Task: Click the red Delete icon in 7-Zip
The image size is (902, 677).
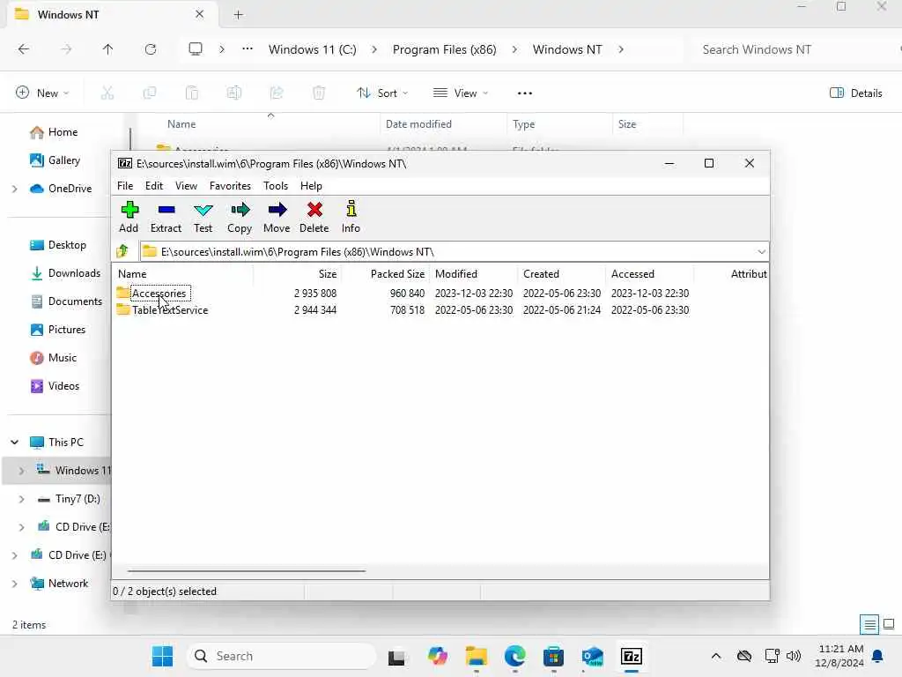Action: click(x=314, y=217)
